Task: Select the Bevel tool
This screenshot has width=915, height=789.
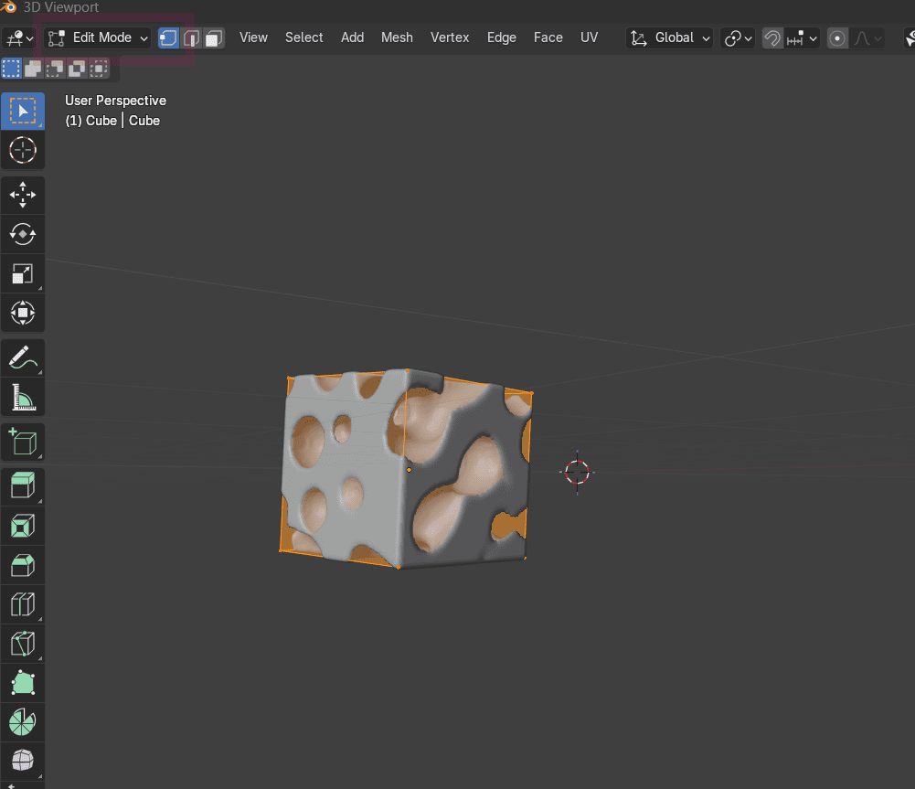Action: [x=23, y=565]
